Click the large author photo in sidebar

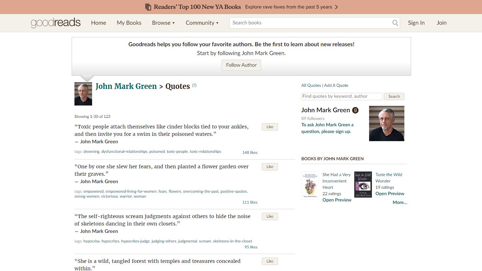[x=387, y=124]
